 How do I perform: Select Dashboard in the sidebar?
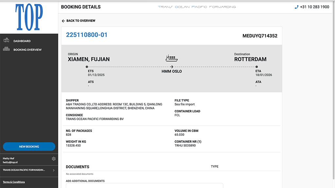(22, 41)
